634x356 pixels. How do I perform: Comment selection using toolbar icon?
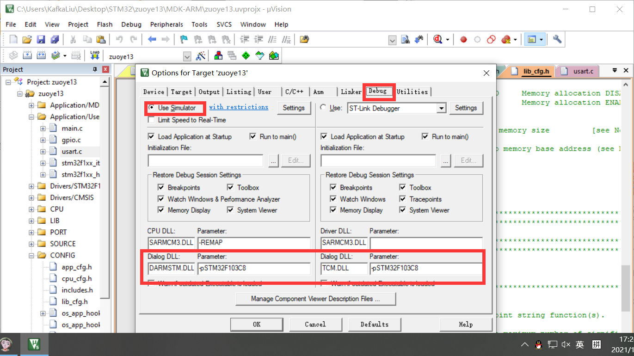273,40
